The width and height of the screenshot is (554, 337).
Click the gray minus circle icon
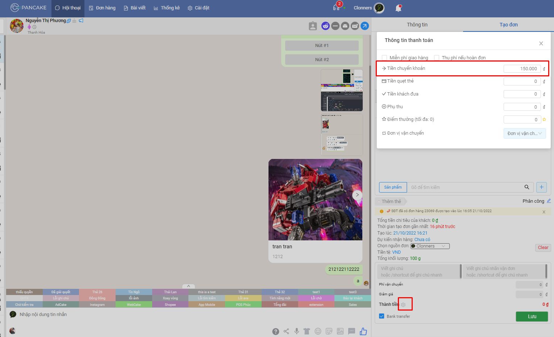point(335,26)
